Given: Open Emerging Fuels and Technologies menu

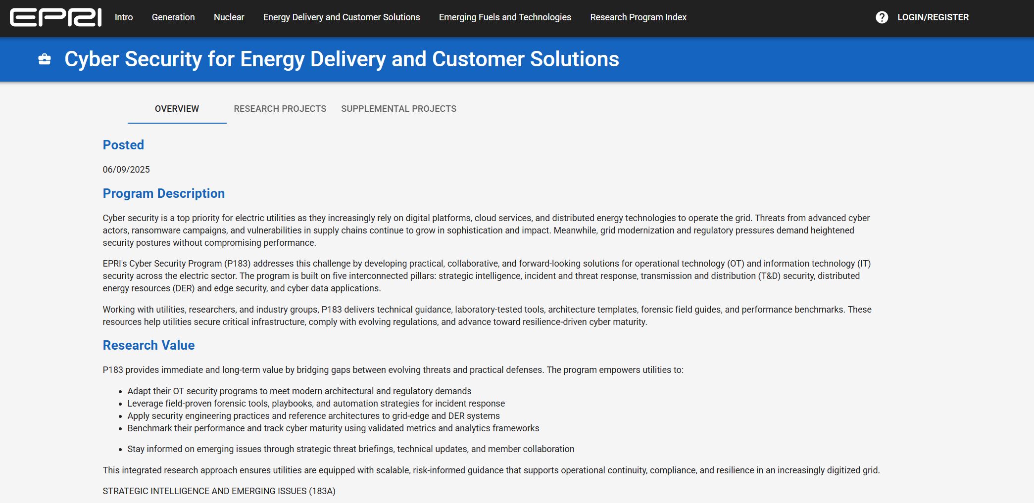Looking at the screenshot, I should point(505,17).
